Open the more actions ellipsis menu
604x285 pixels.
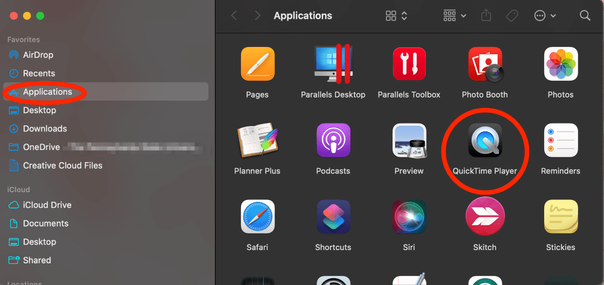click(545, 16)
